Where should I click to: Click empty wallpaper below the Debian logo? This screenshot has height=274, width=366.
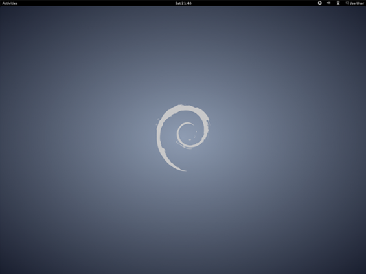point(183,222)
